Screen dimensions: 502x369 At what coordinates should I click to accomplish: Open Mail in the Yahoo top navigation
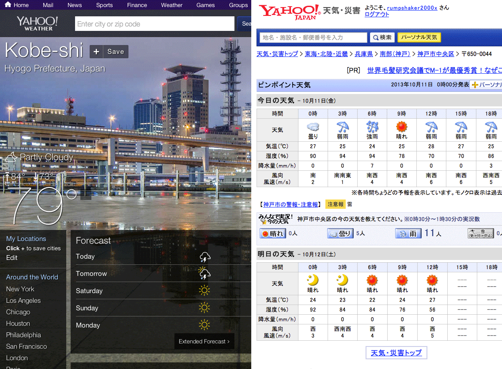click(48, 5)
